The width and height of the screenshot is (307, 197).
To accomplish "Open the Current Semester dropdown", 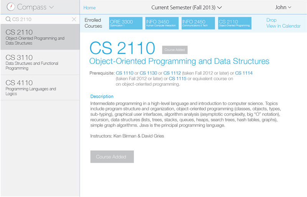I will [187, 7].
